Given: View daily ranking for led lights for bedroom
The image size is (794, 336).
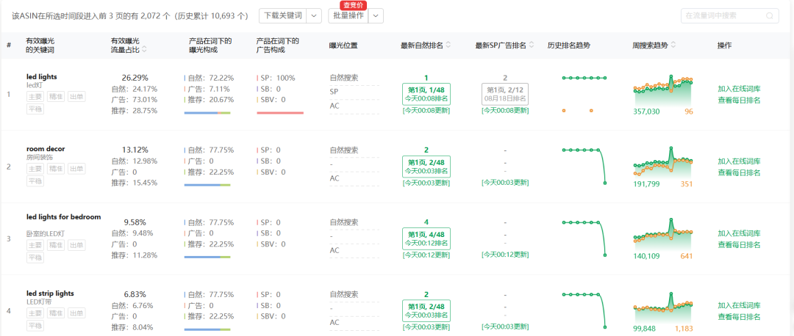Looking at the screenshot, I should (x=739, y=244).
